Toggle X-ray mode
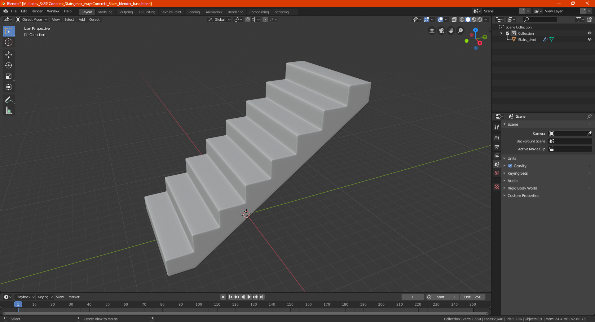This screenshot has width=595, height=322. point(454,20)
